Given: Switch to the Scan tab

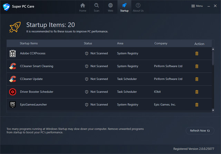Looking at the screenshot, I should (x=97, y=7).
